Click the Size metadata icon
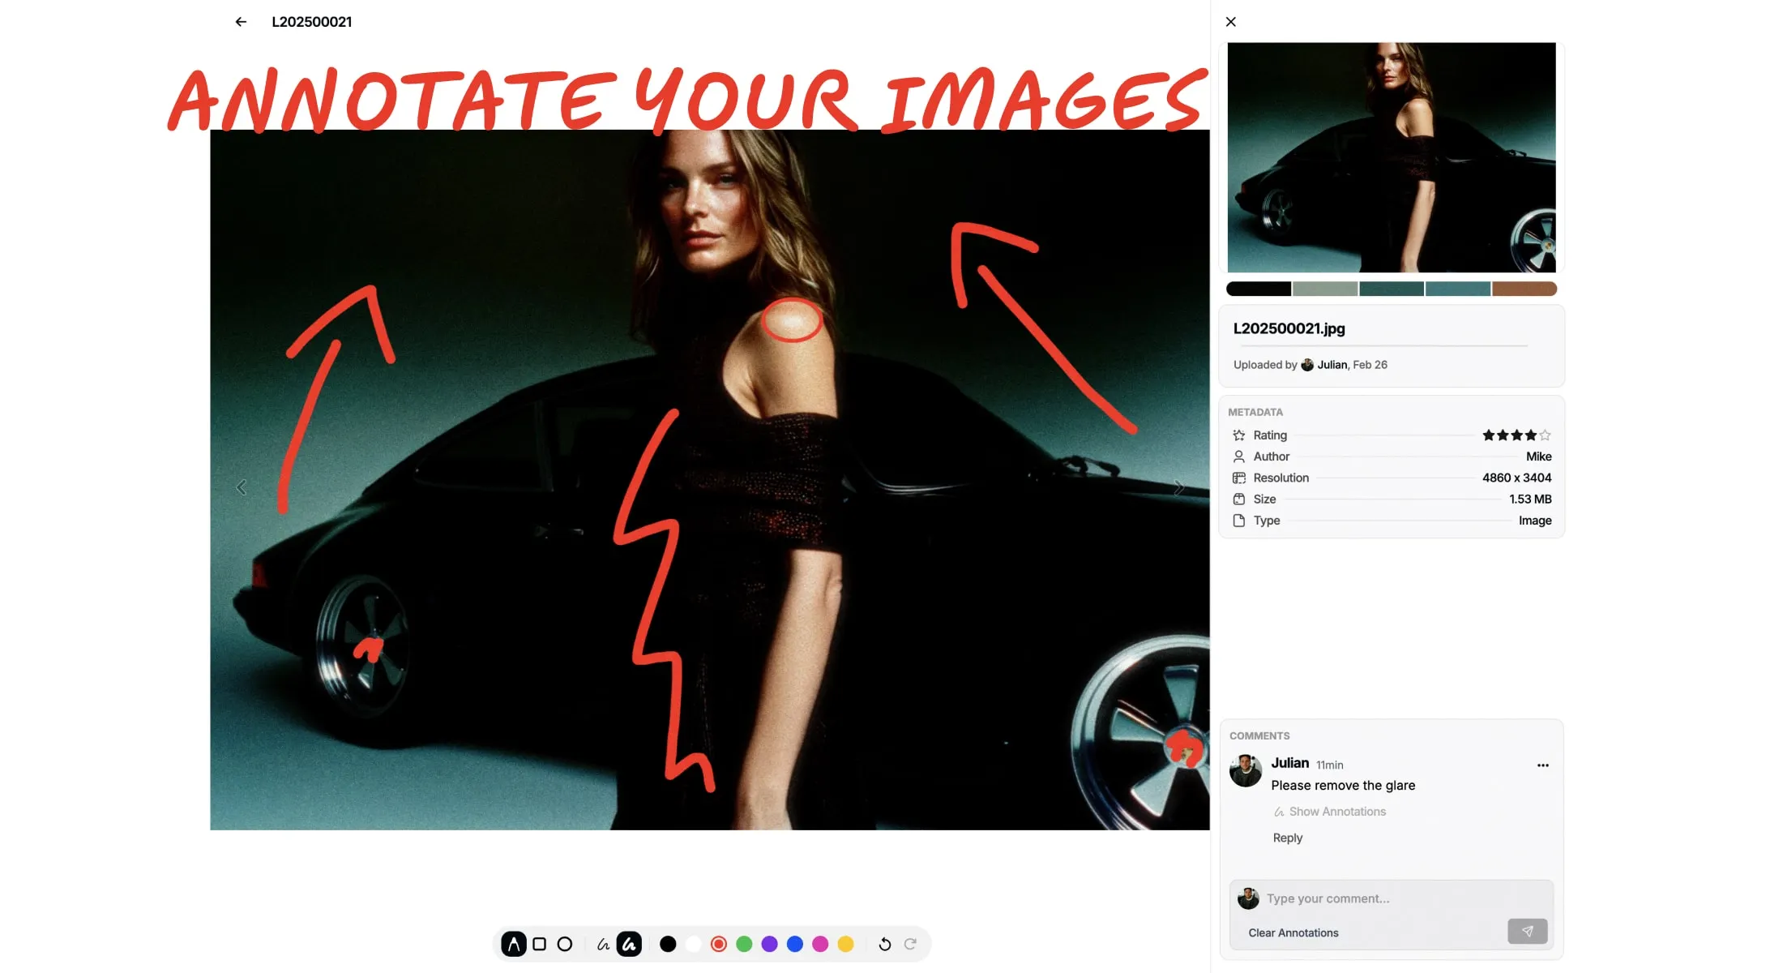1783x973 pixels. (1239, 499)
